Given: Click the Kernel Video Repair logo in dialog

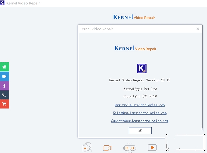Looking at the screenshot, I should [135, 48].
